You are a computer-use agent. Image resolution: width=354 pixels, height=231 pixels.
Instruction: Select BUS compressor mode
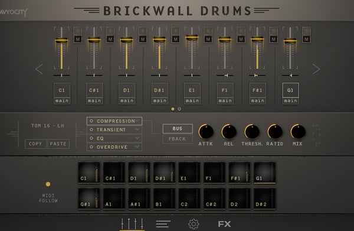pyautogui.click(x=178, y=129)
